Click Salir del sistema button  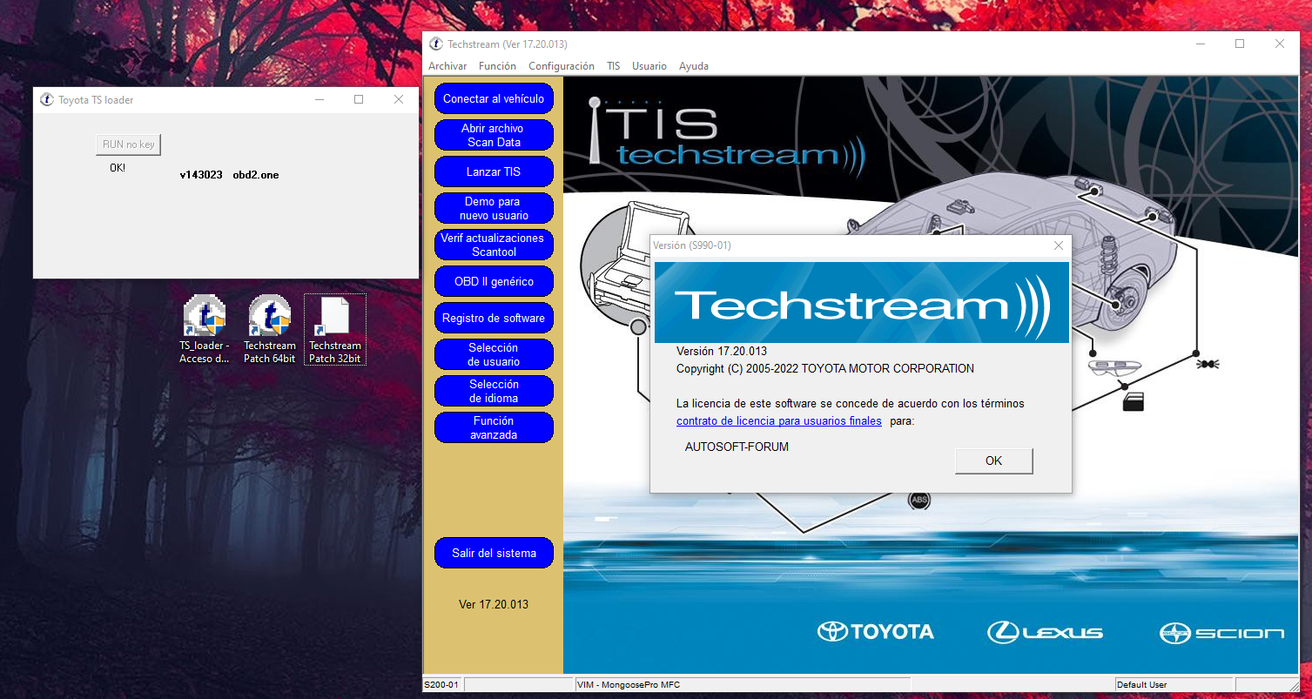494,553
